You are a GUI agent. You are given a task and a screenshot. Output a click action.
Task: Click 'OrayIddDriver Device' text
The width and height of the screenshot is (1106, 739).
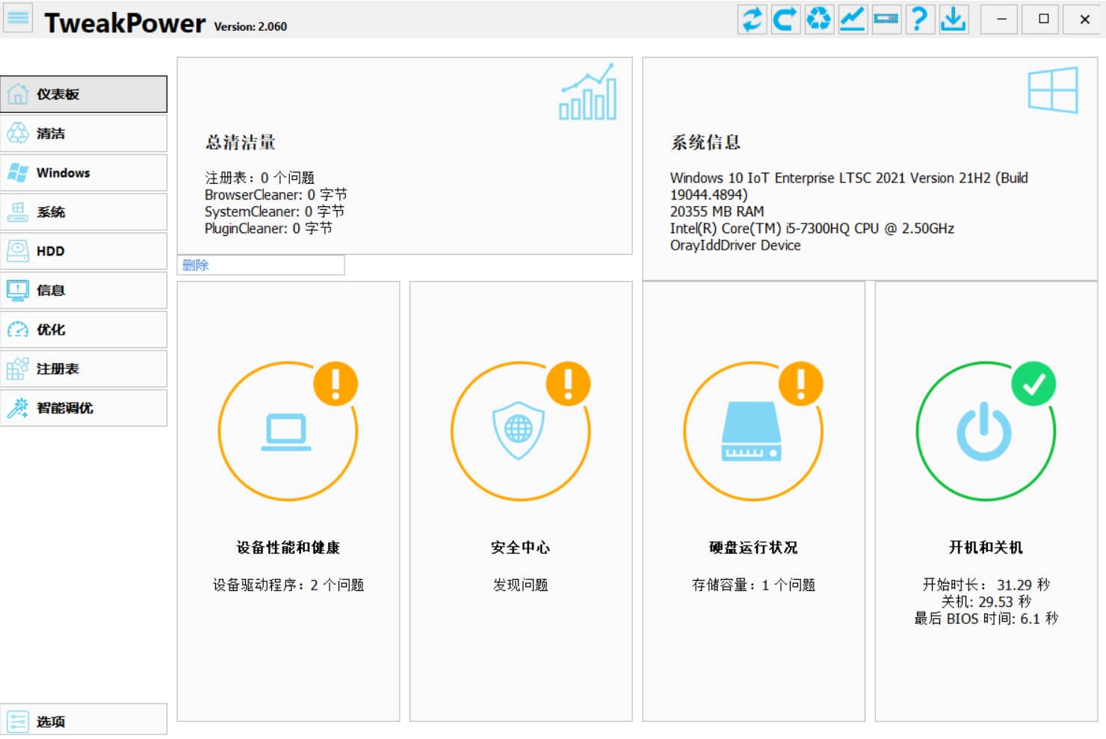735,245
